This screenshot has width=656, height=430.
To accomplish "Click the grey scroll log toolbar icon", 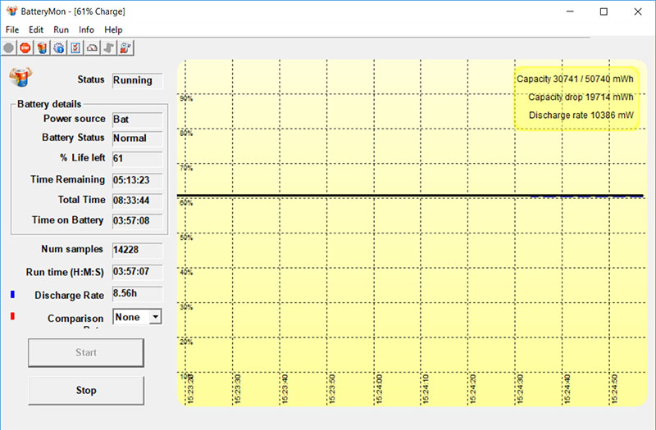I will pos(109,48).
